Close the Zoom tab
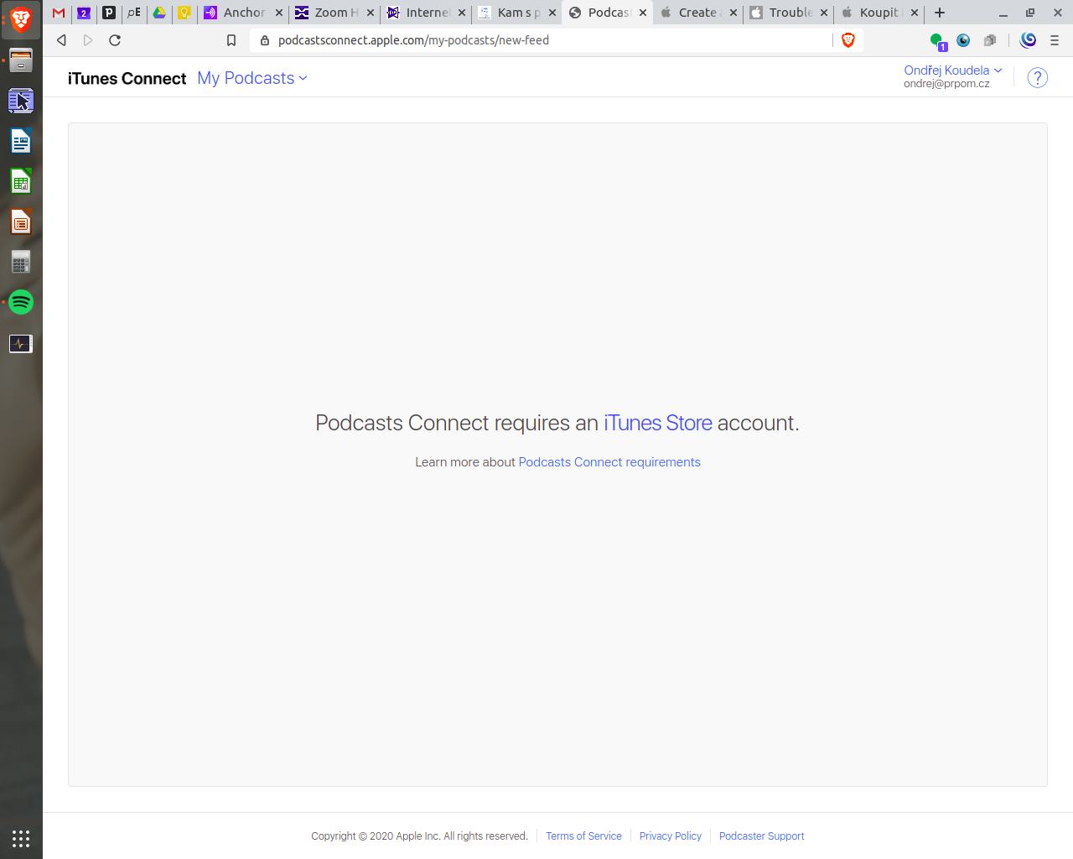Screen dimensions: 1073x859 click(x=371, y=13)
